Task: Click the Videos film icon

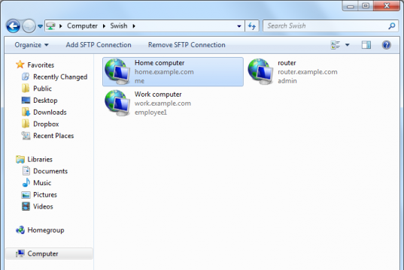Action: [26, 206]
